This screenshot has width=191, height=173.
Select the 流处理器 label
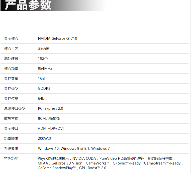(x=11, y=58)
